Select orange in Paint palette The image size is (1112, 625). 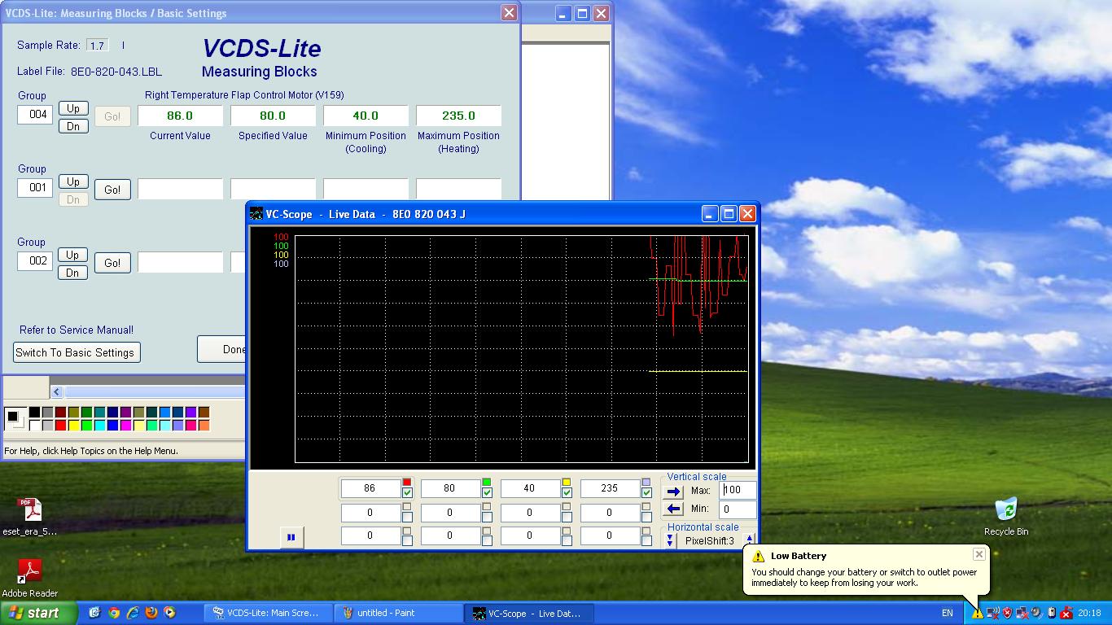pos(204,426)
